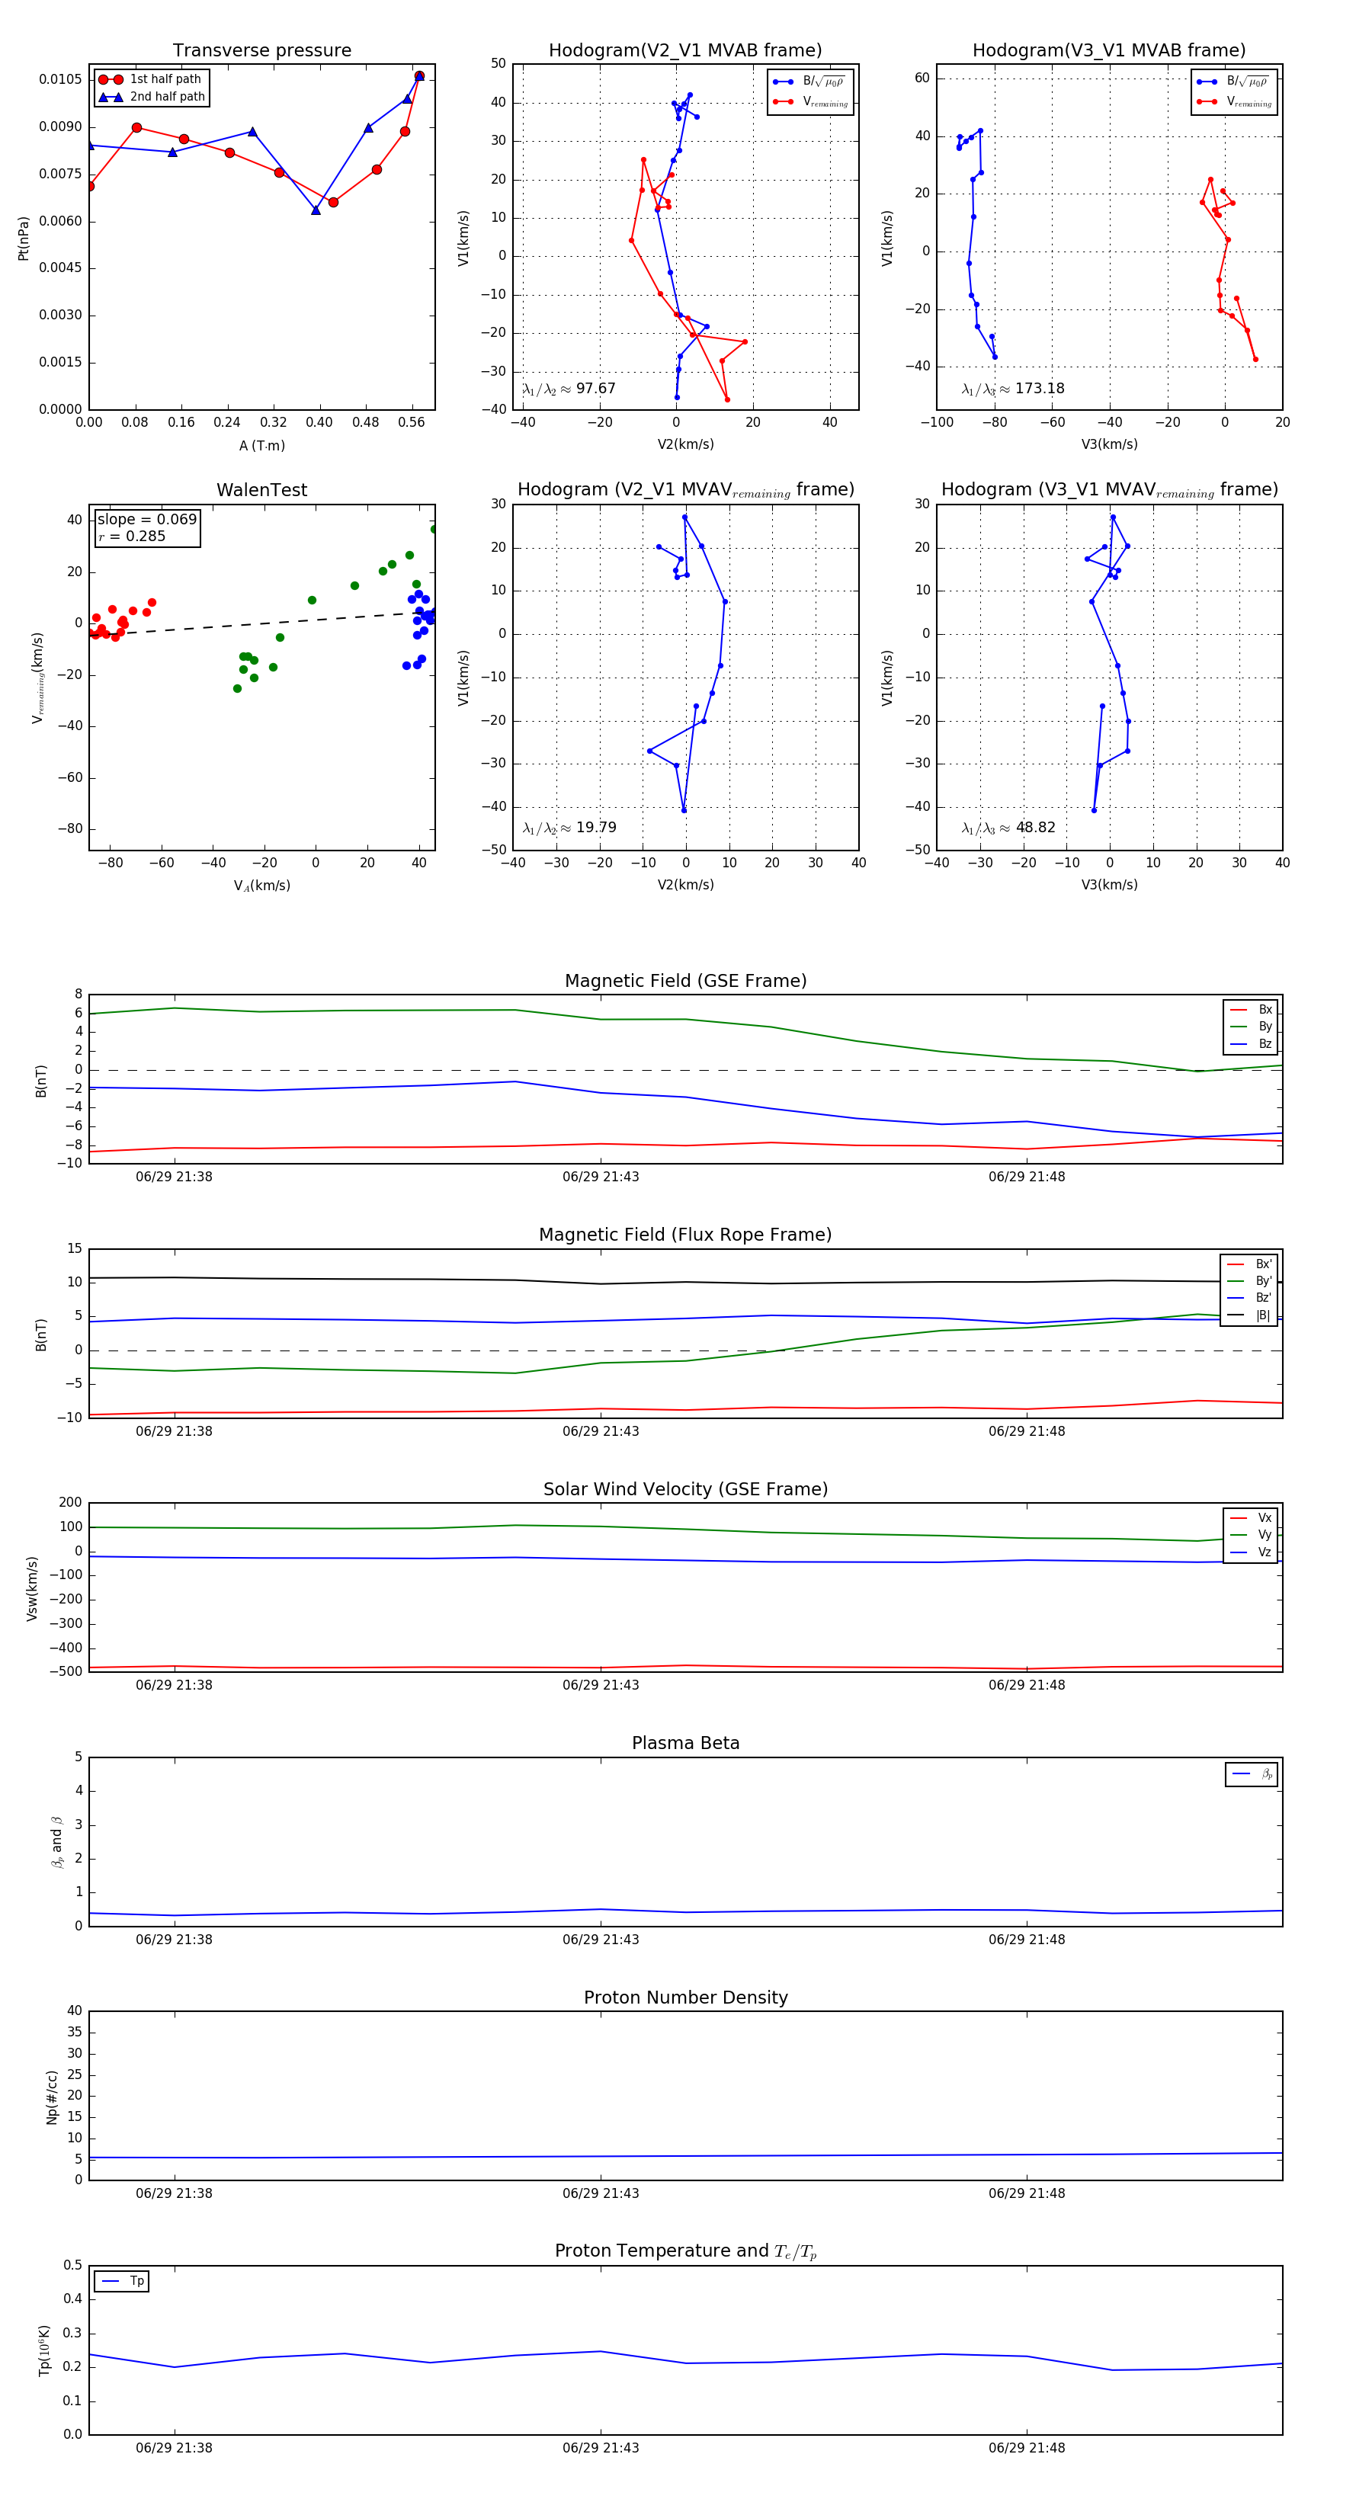1372x2515 pixels.
Task: Select the "1st half path" legend entry
Action: pyautogui.click(x=150, y=79)
